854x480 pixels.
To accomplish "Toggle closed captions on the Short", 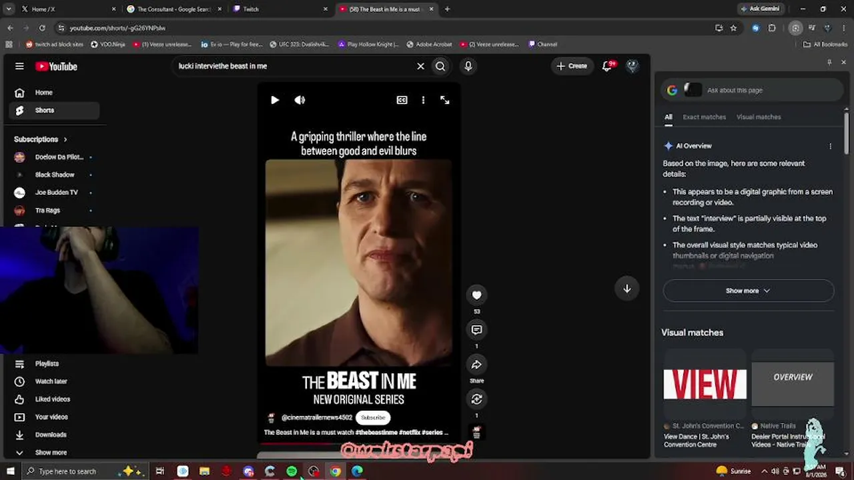I will 402,100.
